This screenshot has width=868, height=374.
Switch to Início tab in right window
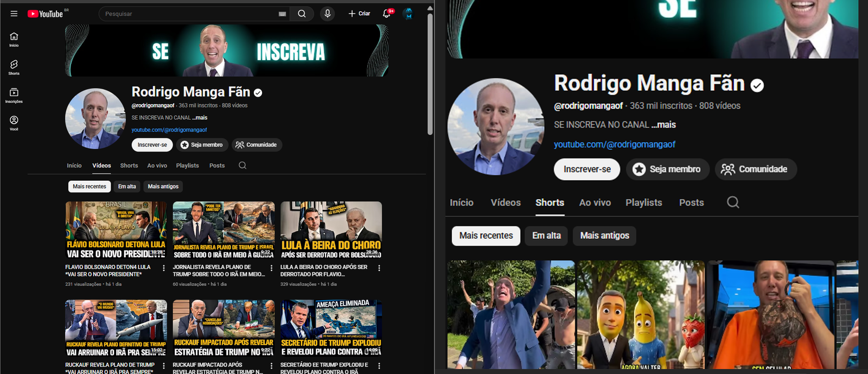462,202
